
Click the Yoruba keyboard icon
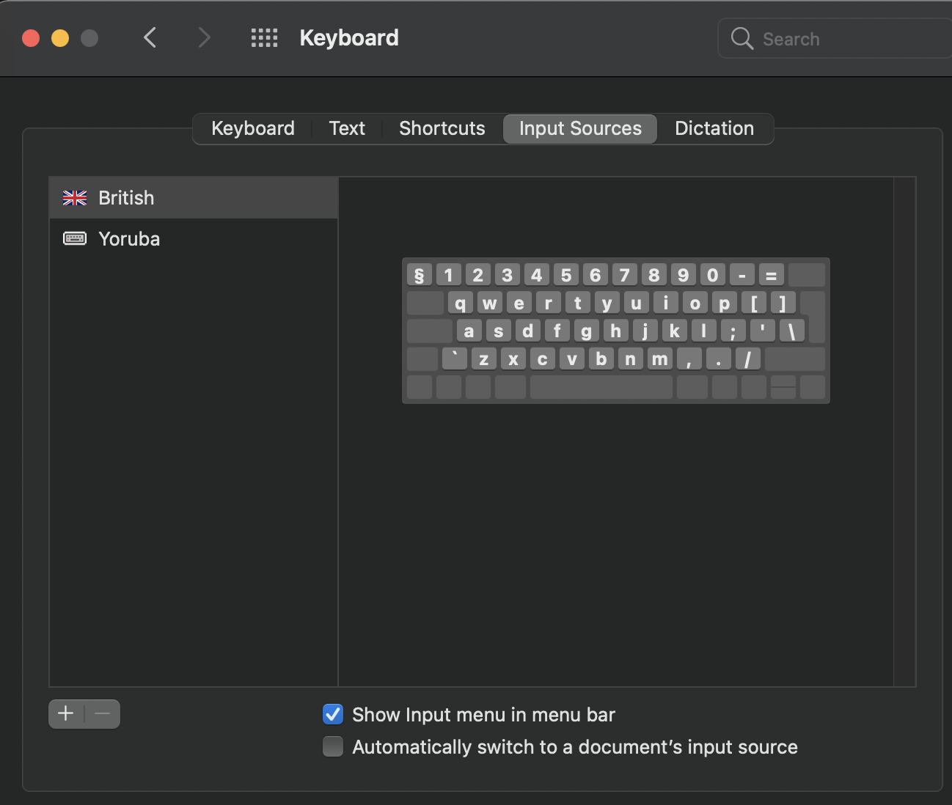coord(75,239)
